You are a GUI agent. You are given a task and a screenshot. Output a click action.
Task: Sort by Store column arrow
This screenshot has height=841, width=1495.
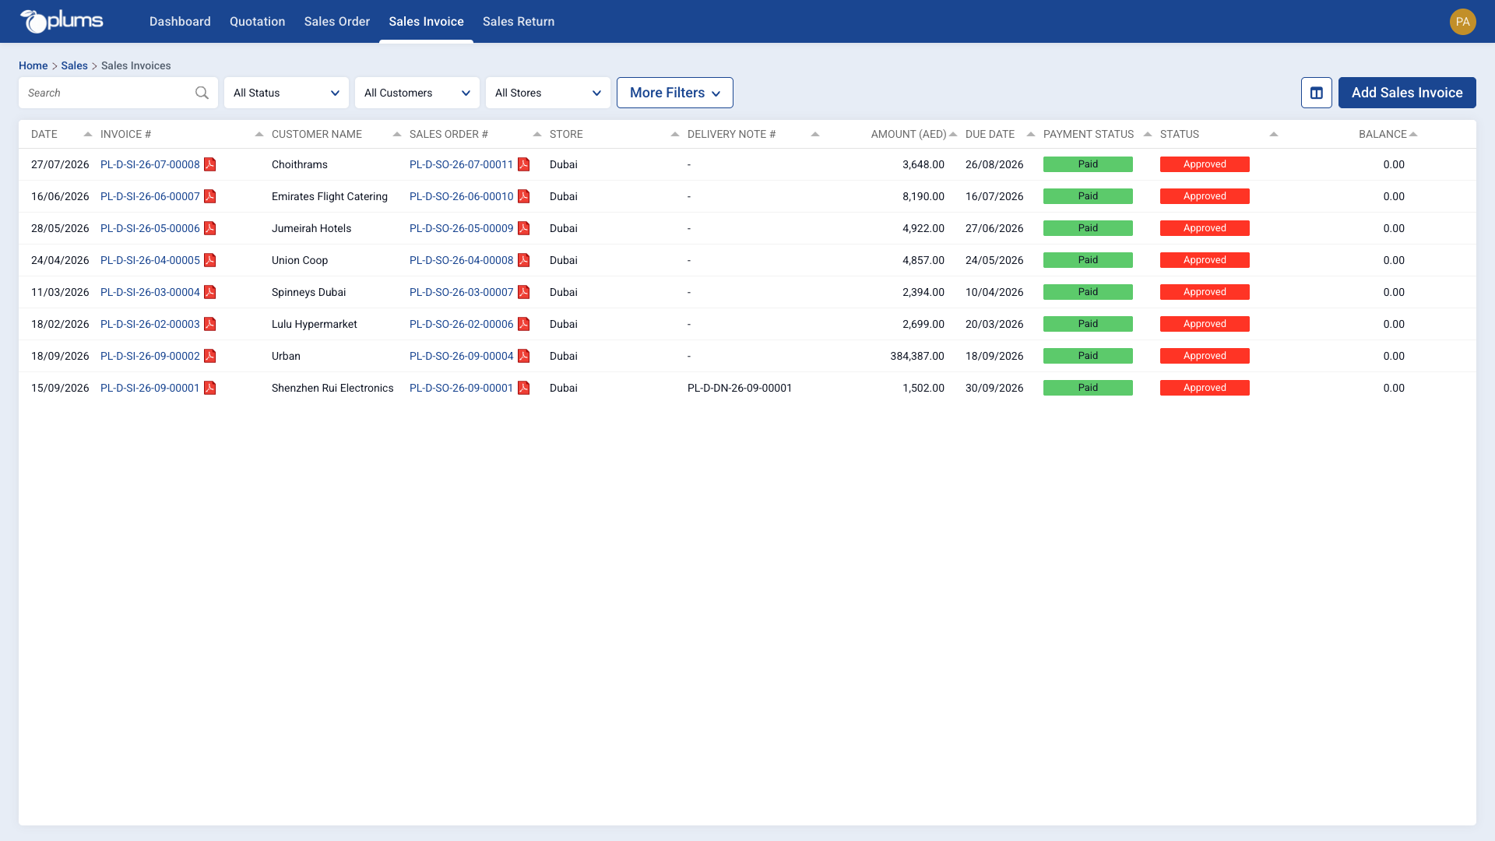[675, 134]
